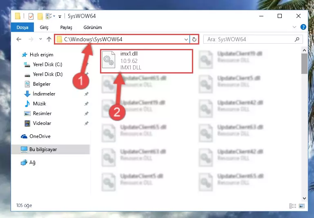Switch to the Paylaş ribbon tab
This screenshot has height=218, width=314.
pos(66,27)
